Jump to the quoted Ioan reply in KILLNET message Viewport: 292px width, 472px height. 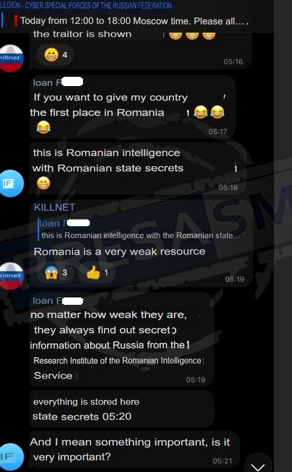pyautogui.click(x=140, y=229)
